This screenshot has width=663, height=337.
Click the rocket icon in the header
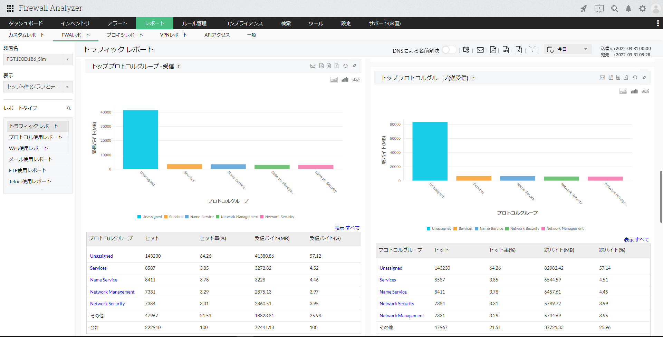tap(584, 9)
